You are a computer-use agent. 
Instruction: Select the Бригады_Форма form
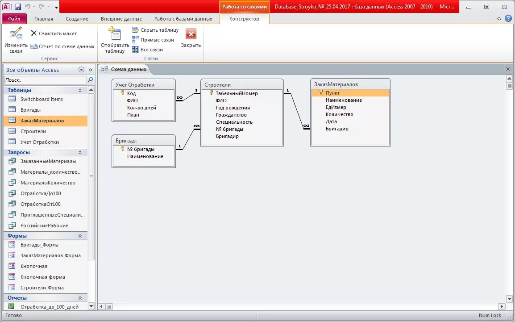(x=46, y=245)
